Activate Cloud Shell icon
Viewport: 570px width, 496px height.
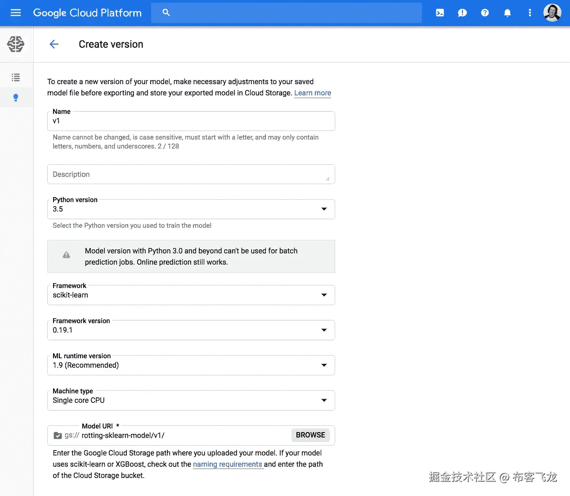[440, 13]
